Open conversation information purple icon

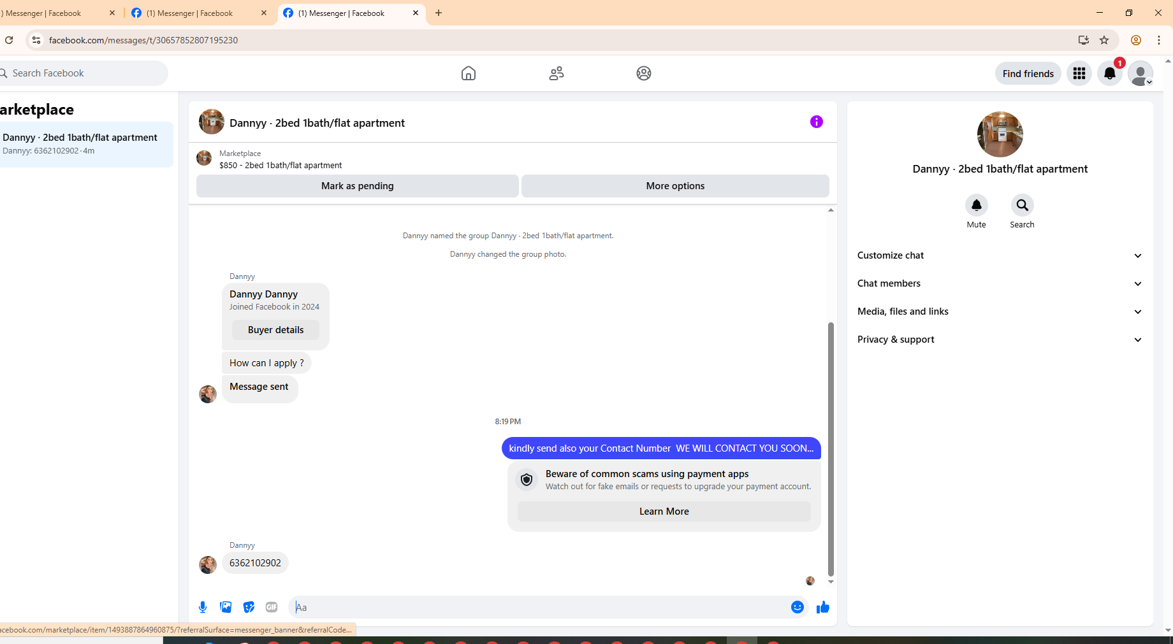(x=817, y=122)
